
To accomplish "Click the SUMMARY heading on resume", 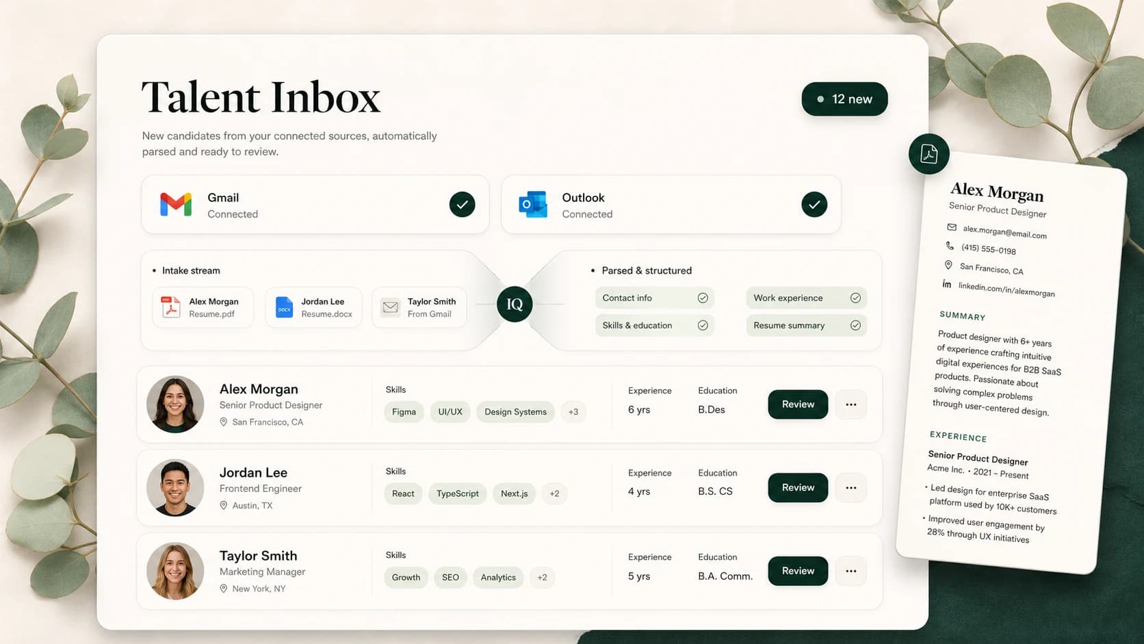I will click(963, 315).
